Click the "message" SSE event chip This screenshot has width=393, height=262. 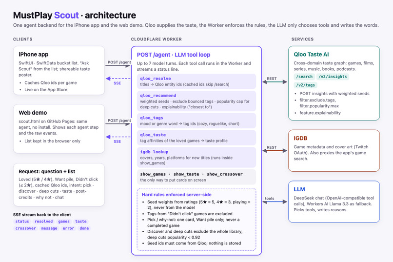point(49,228)
